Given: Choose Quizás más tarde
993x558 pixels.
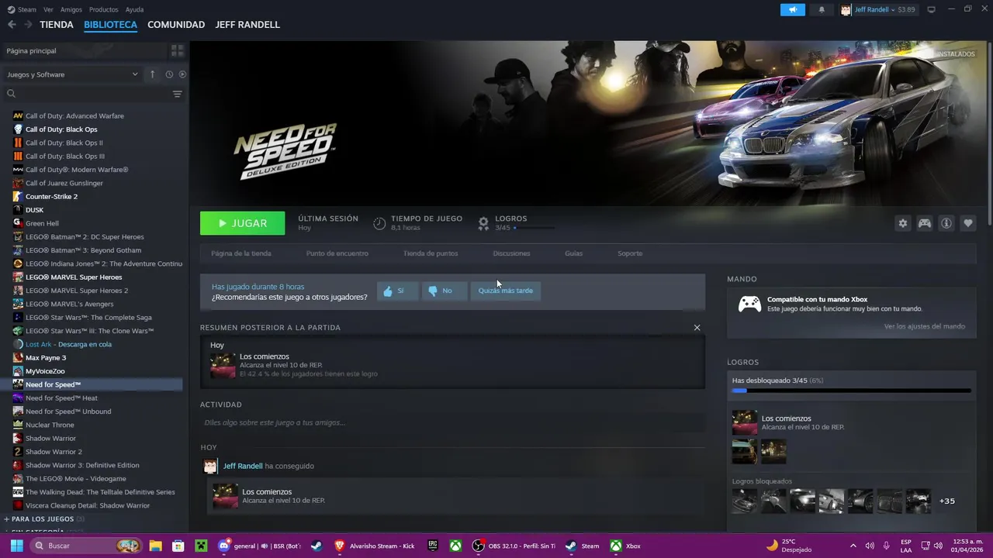Looking at the screenshot, I should click(x=505, y=291).
